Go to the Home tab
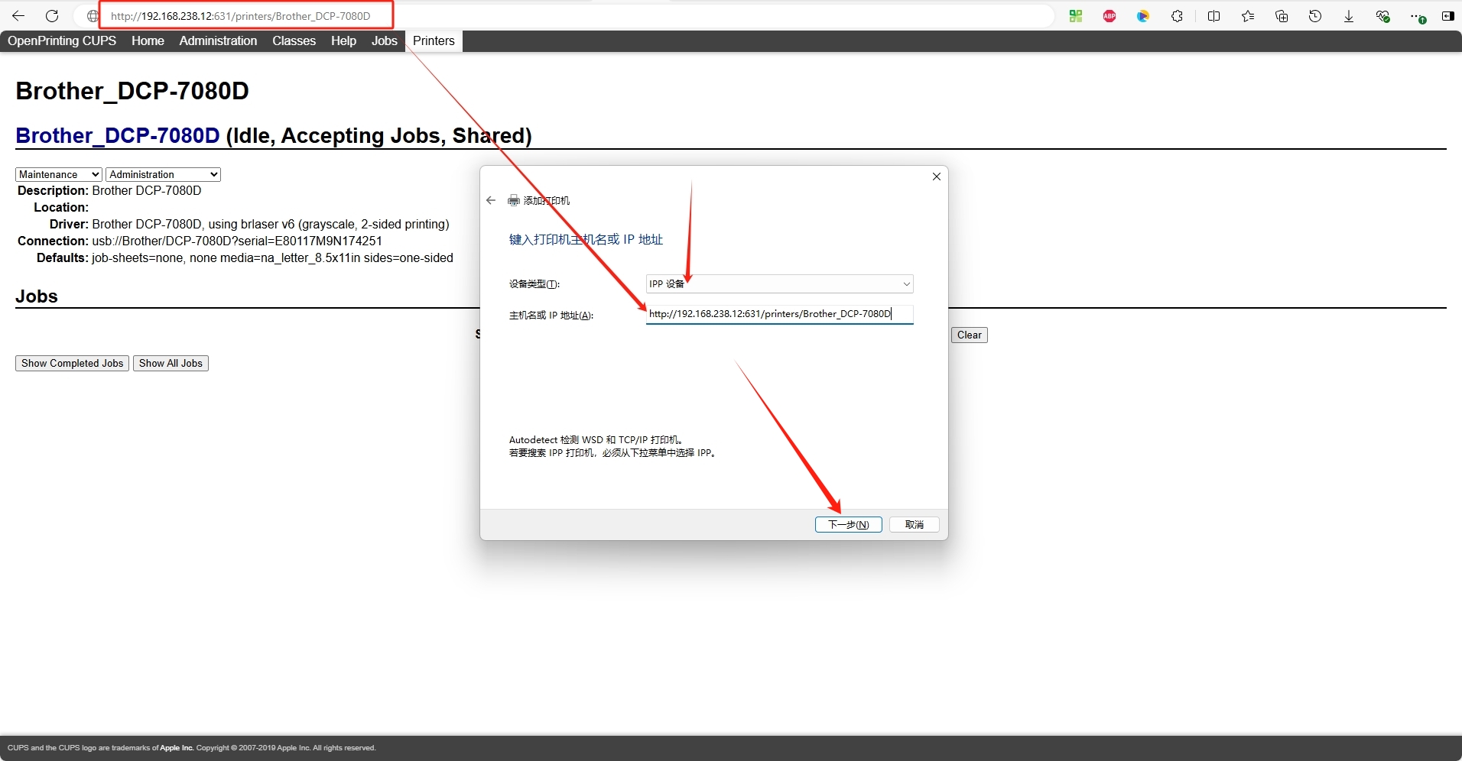1462x761 pixels. [x=148, y=40]
